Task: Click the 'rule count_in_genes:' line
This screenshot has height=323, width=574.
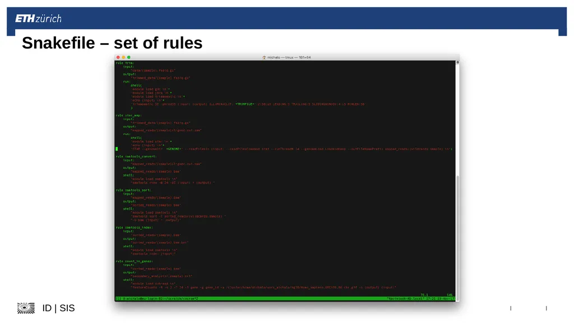Action: [x=135, y=261]
